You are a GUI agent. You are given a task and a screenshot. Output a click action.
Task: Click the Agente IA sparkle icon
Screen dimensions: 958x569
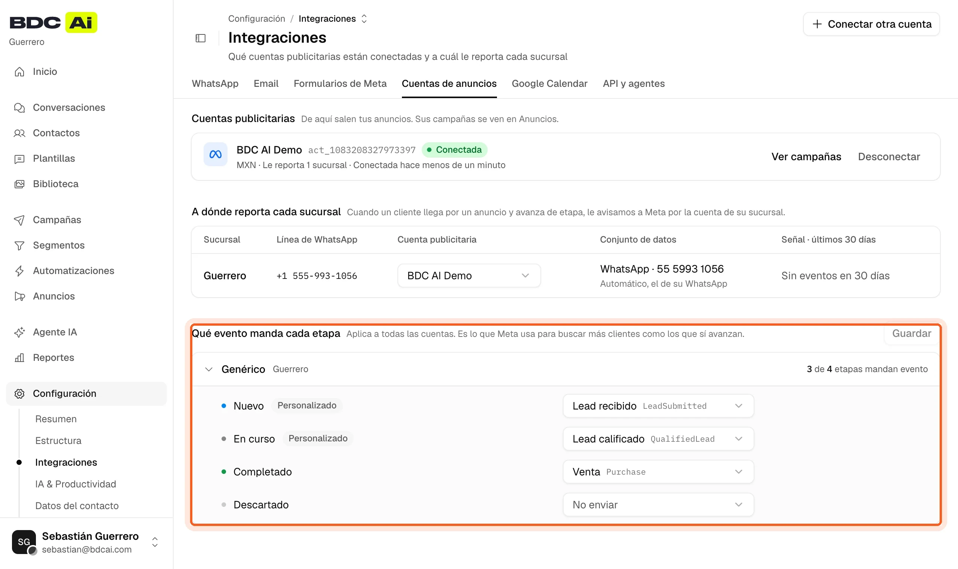19,332
